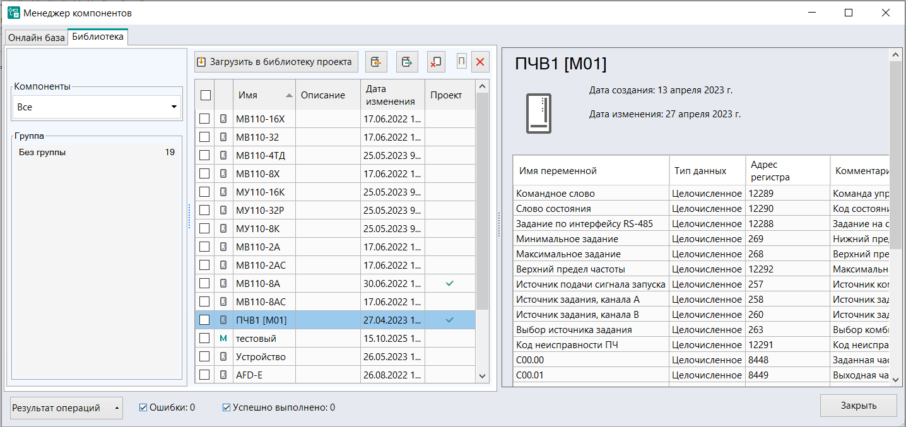Screen dimensions: 906x427
Task: Click the export component icon with green arrow
Action: (407, 62)
